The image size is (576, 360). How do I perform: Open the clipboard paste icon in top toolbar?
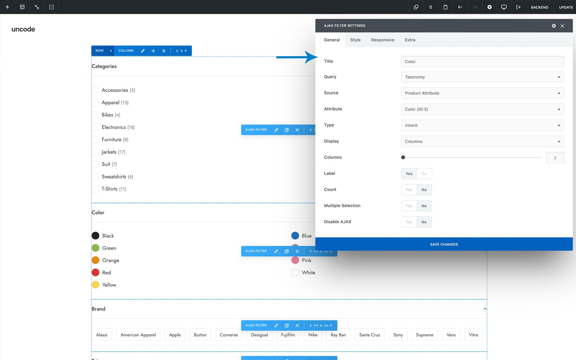pos(445,7)
